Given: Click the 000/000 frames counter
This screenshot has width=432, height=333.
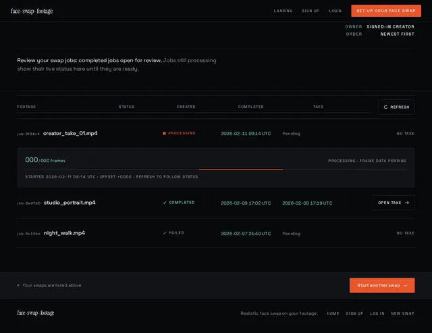Looking at the screenshot, I should pyautogui.click(x=45, y=160).
